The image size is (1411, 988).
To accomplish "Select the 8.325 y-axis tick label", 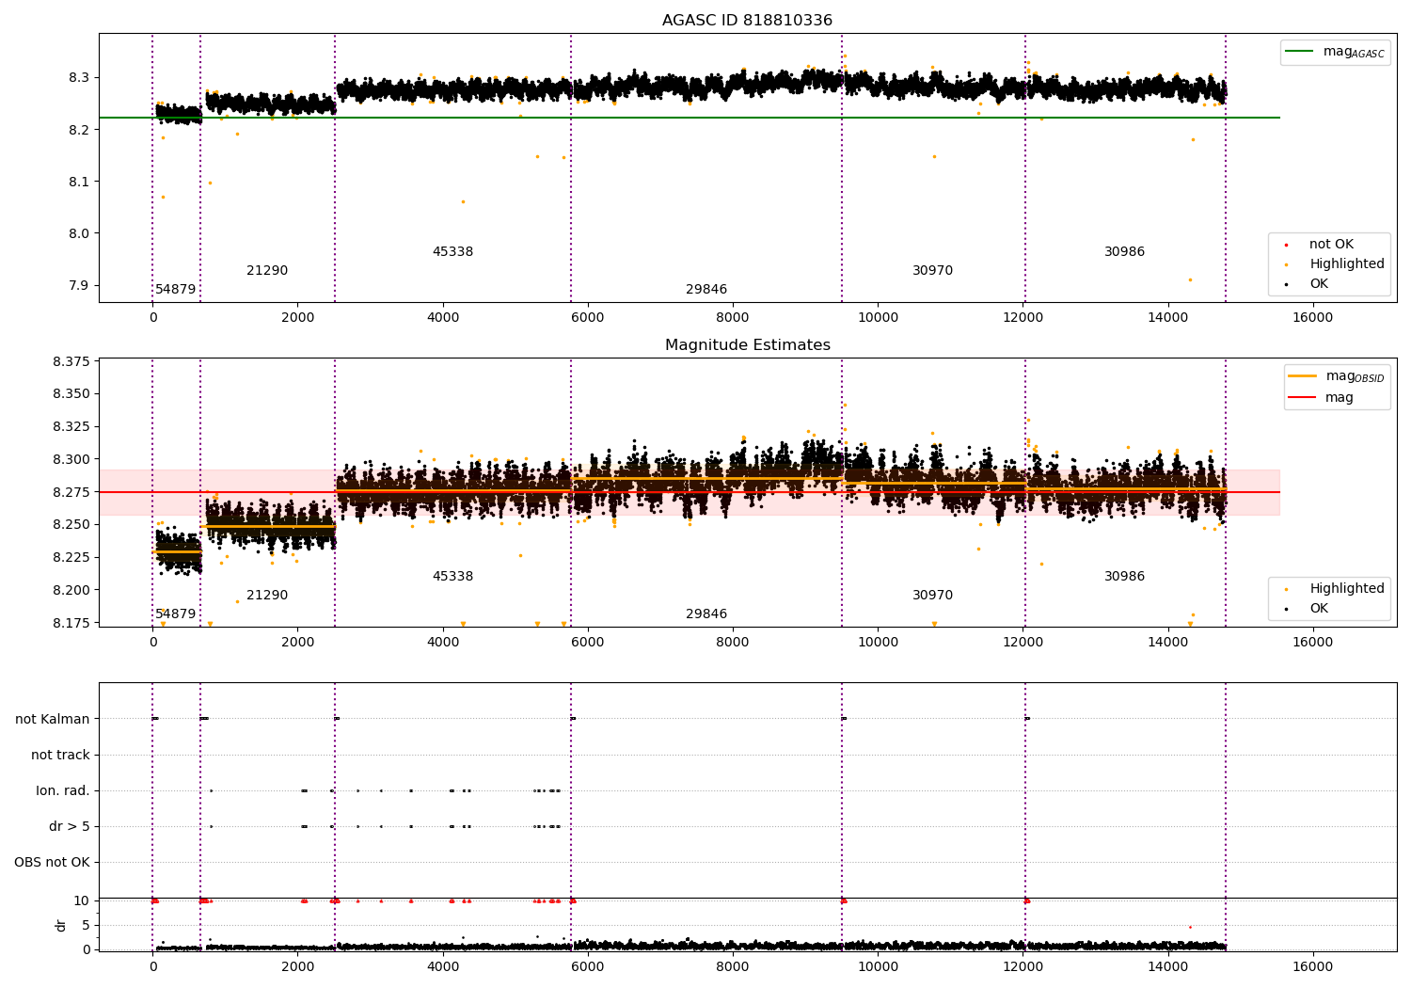I will point(71,427).
